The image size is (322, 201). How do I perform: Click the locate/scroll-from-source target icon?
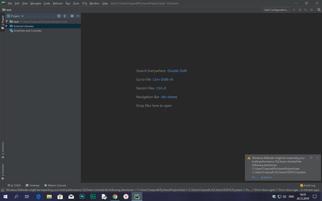point(59,16)
